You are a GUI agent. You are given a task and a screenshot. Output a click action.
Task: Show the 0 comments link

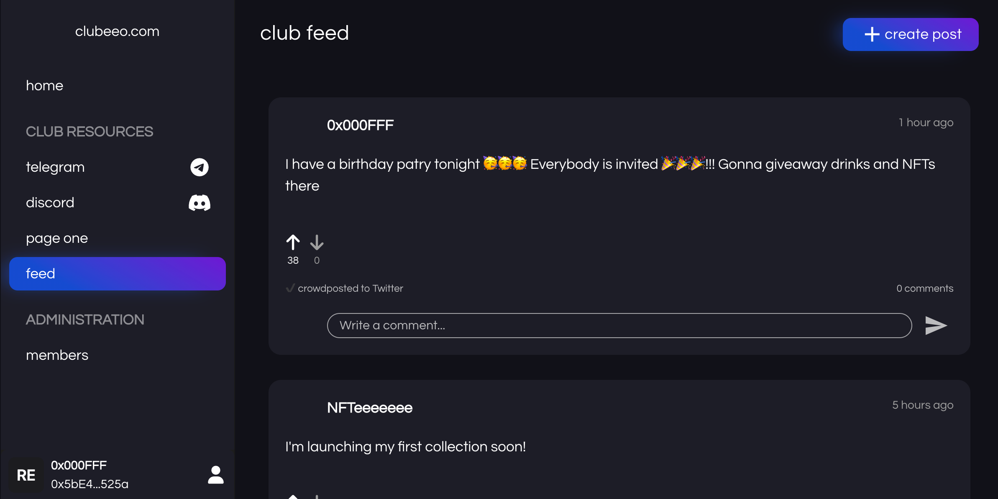[x=924, y=288]
